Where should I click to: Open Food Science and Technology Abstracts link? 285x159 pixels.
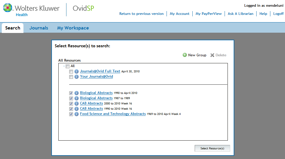[x=113, y=114]
